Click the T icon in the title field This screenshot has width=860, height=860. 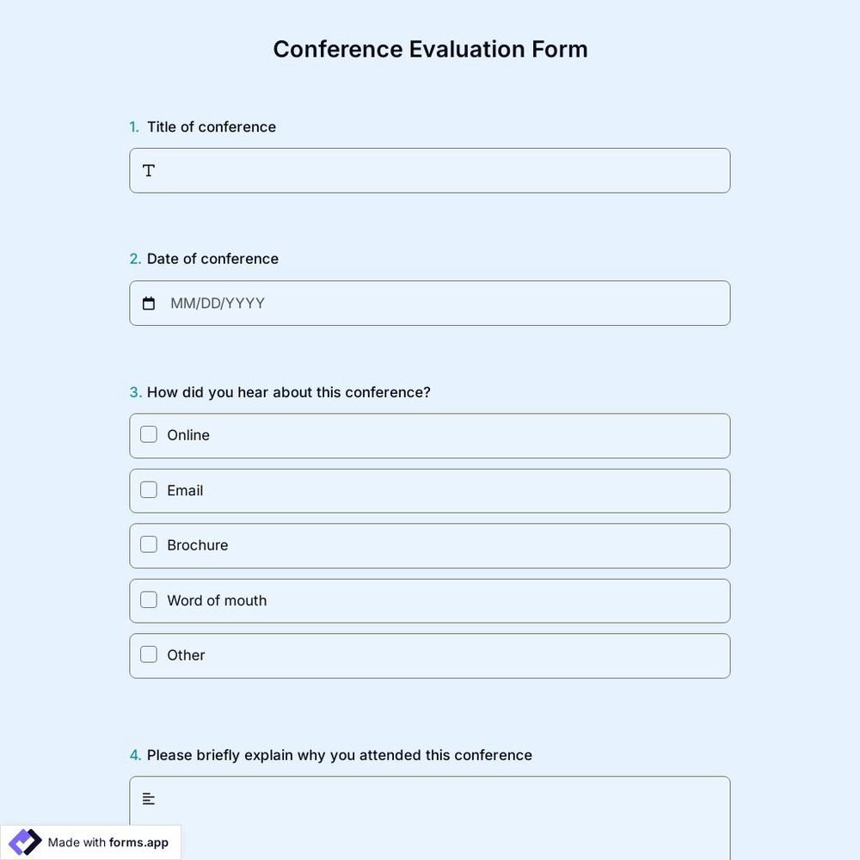point(148,170)
